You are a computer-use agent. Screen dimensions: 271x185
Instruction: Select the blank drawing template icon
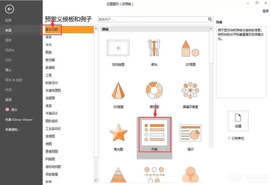pos(118,48)
